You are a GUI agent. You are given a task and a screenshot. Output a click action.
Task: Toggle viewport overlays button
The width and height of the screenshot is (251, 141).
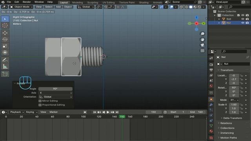[171, 7]
